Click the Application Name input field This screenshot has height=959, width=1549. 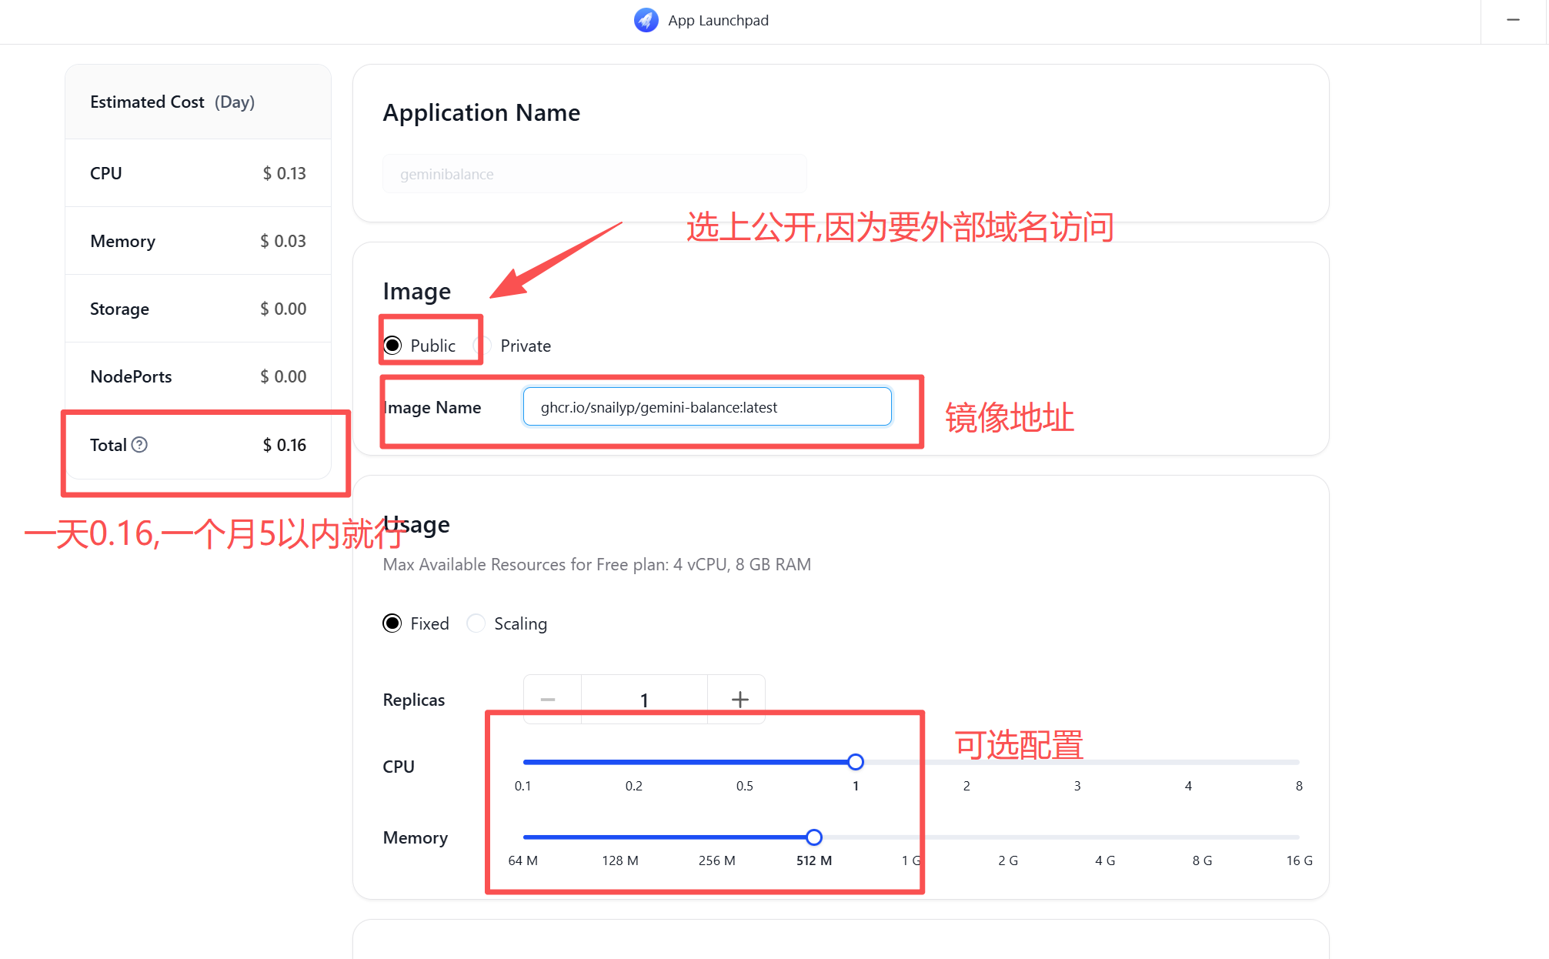(x=594, y=174)
